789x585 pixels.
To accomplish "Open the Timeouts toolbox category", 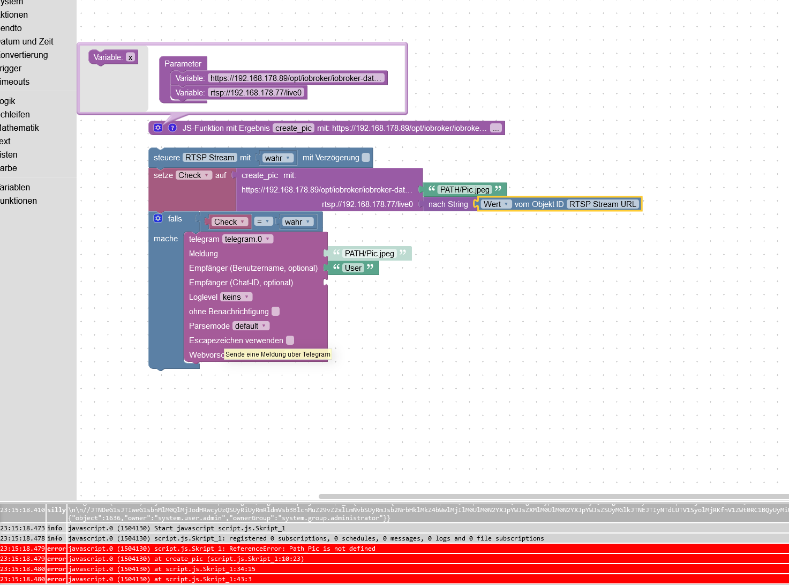I will [15, 82].
